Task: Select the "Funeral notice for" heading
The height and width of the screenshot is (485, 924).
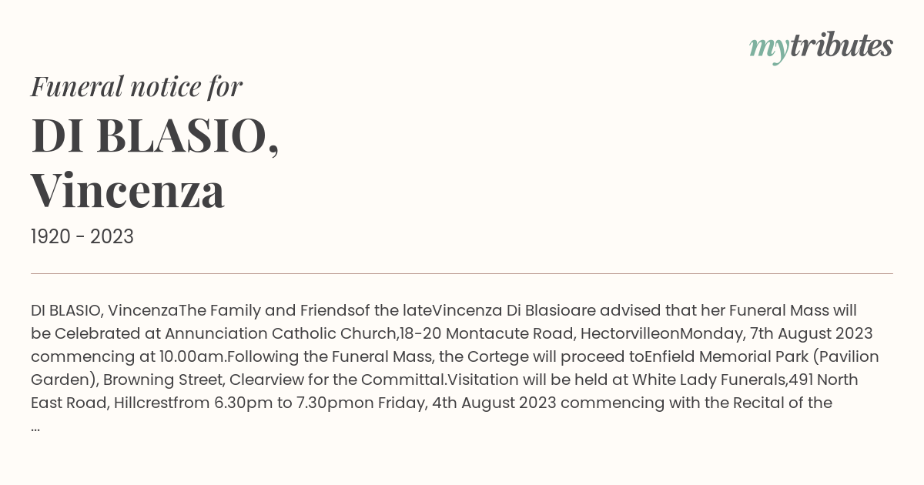Action: (x=136, y=86)
